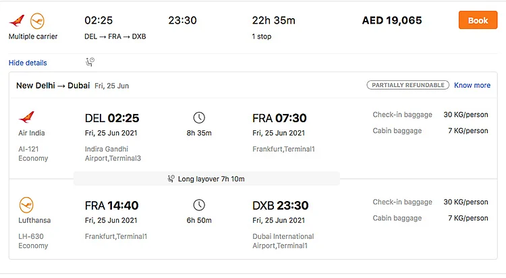Click the seat icon in Long layover banner

click(171, 179)
